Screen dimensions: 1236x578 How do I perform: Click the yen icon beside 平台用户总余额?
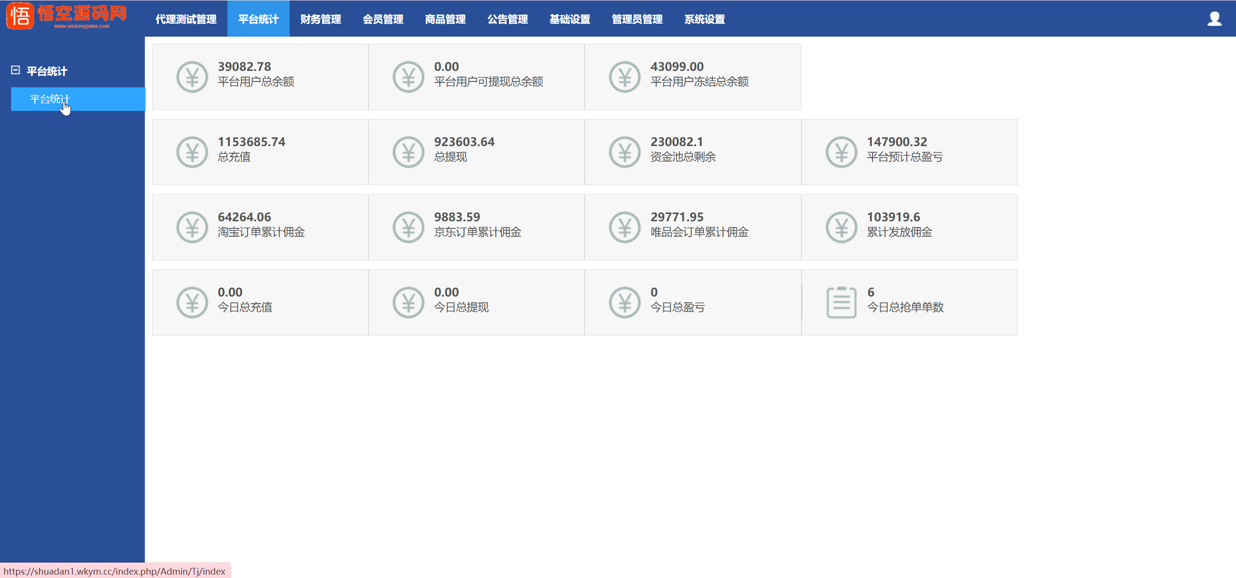click(192, 77)
